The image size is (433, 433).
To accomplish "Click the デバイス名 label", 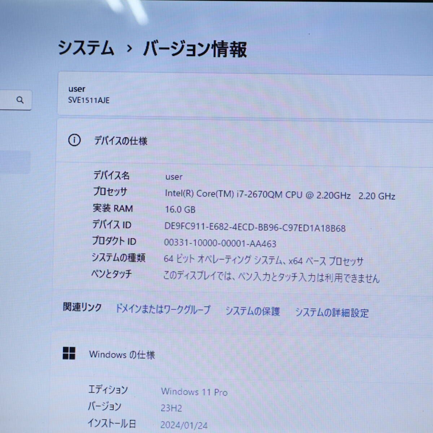I will [111, 176].
